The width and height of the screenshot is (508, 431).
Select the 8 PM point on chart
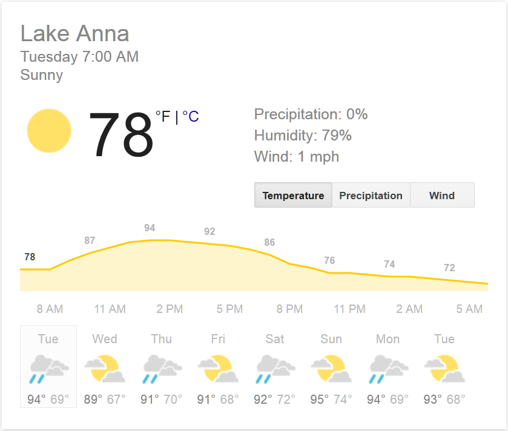point(289,309)
